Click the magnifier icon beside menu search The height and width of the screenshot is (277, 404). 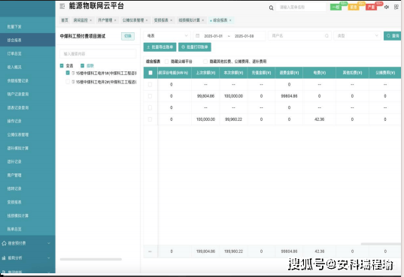click(271, 8)
